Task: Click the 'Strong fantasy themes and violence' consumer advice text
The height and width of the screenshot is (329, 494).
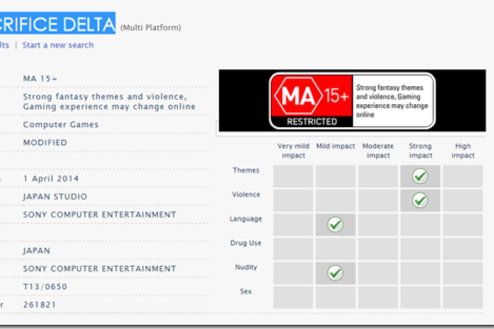Action: pyautogui.click(x=109, y=102)
